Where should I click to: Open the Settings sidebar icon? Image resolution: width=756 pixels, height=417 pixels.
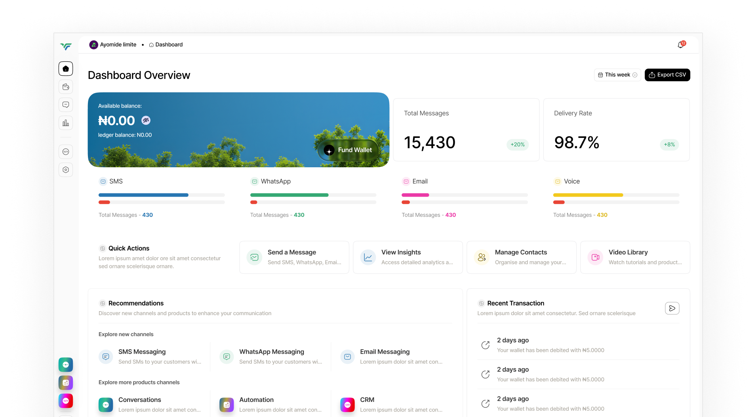click(x=66, y=170)
